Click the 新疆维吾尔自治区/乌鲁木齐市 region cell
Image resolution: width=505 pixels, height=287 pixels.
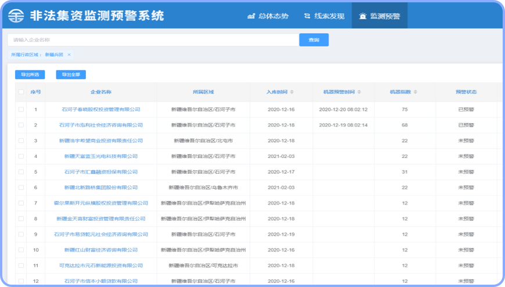point(203,187)
